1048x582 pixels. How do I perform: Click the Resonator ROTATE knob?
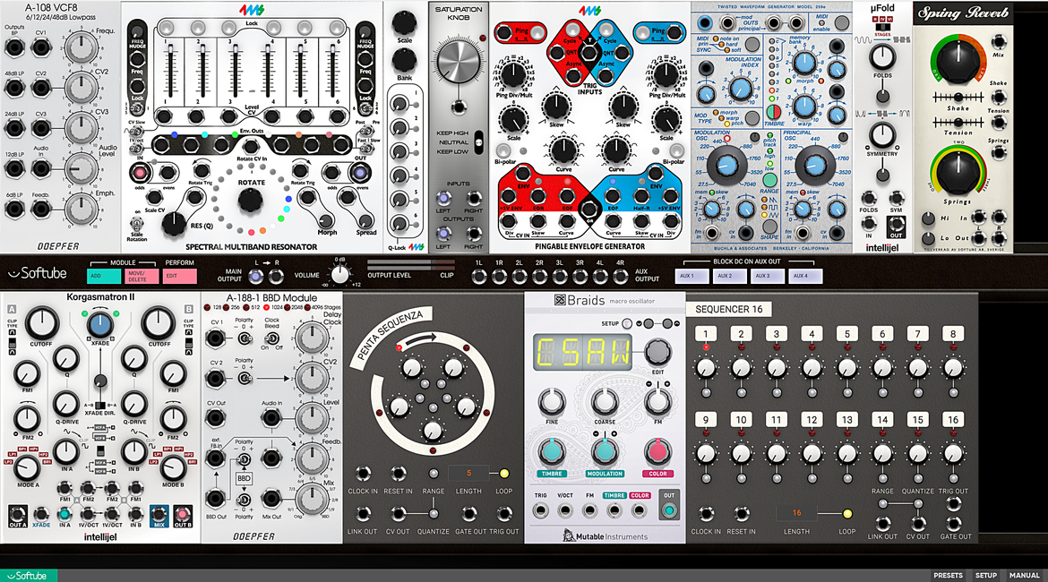pyautogui.click(x=251, y=201)
